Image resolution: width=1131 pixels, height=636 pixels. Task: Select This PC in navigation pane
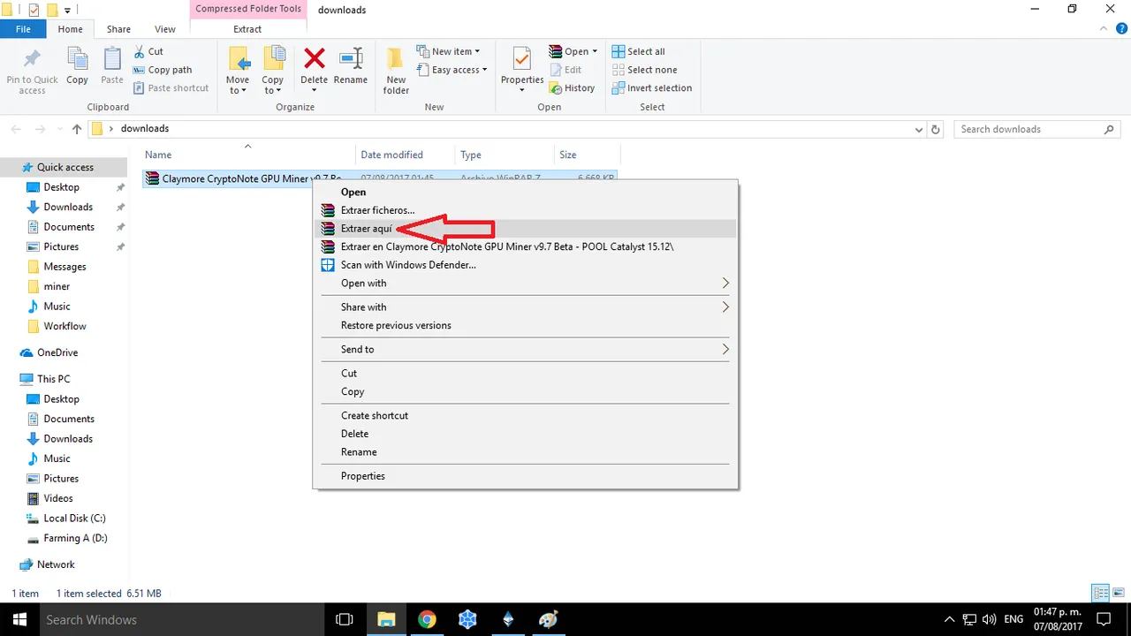pos(53,379)
